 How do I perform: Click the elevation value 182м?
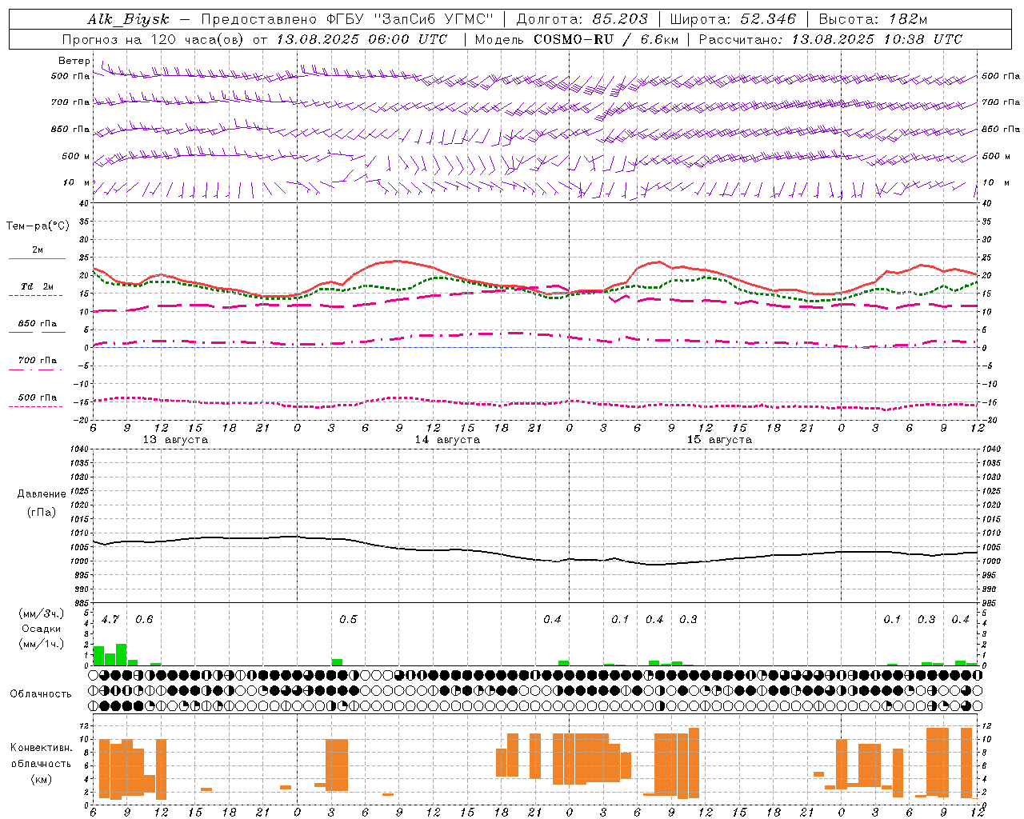pyautogui.click(x=908, y=19)
